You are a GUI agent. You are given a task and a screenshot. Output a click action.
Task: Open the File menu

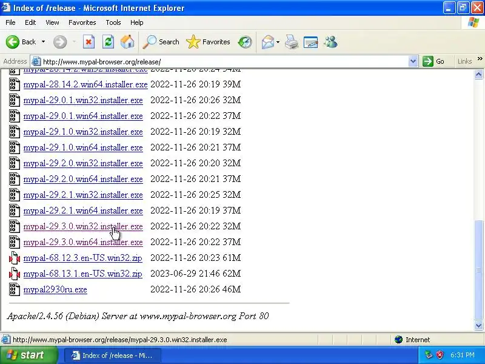[10, 22]
